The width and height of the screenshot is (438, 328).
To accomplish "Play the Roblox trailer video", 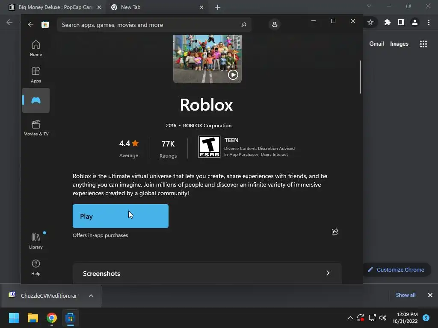I will coord(233,74).
